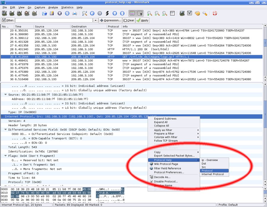267x207 pixels.
Task: Select Protocol in the Protocol Help submenu
Action: coord(214,171)
